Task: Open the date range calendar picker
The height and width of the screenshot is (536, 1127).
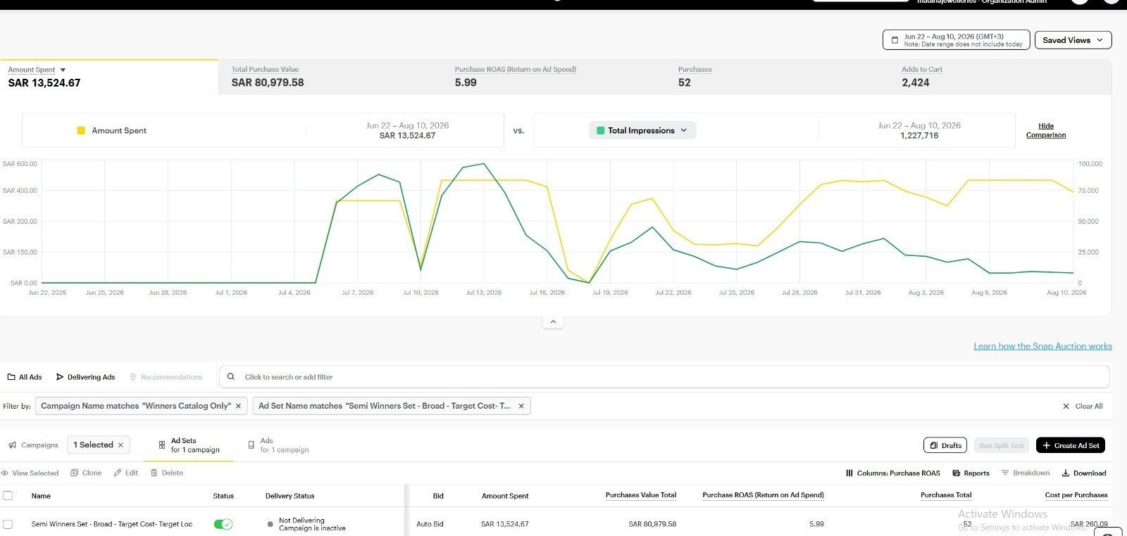Action: (956, 40)
